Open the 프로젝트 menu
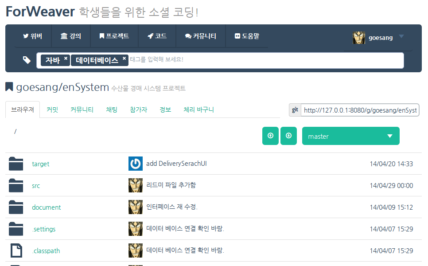The width and height of the screenshot is (428, 266). tap(114, 36)
